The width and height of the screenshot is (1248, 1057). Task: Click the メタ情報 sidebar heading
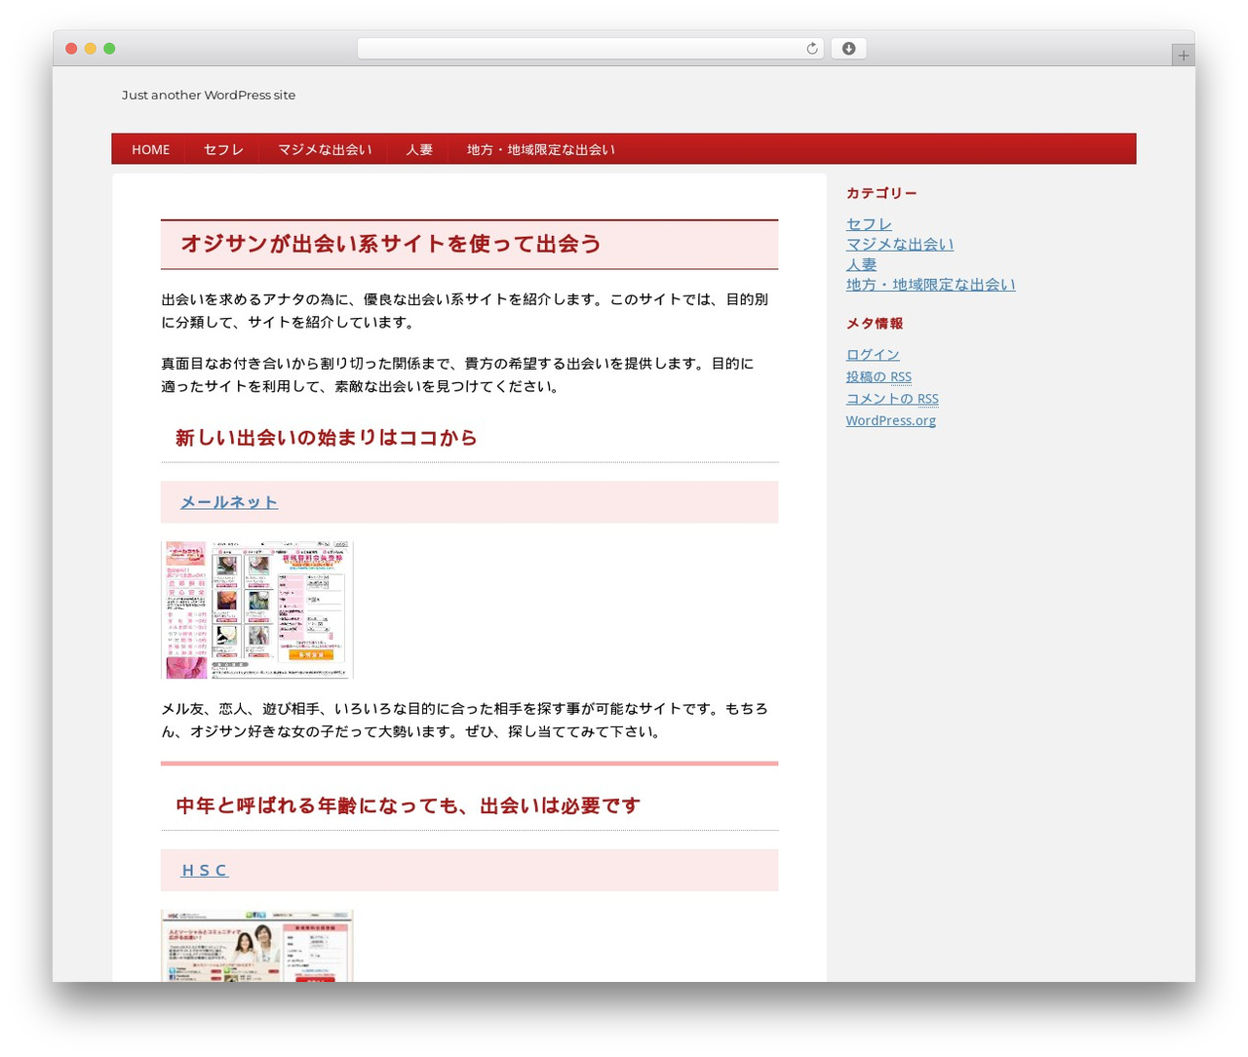(x=875, y=323)
